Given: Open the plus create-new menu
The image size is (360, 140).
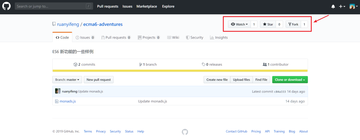Looking at the screenshot, I should click(342, 7).
